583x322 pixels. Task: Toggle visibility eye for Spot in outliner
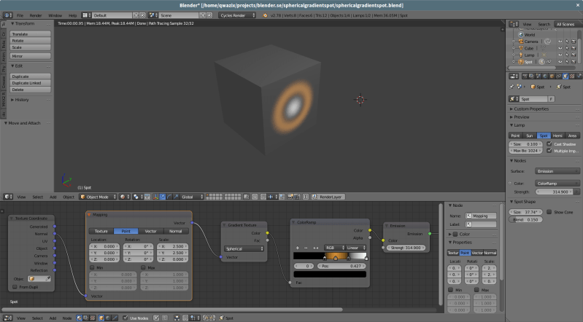(x=560, y=62)
